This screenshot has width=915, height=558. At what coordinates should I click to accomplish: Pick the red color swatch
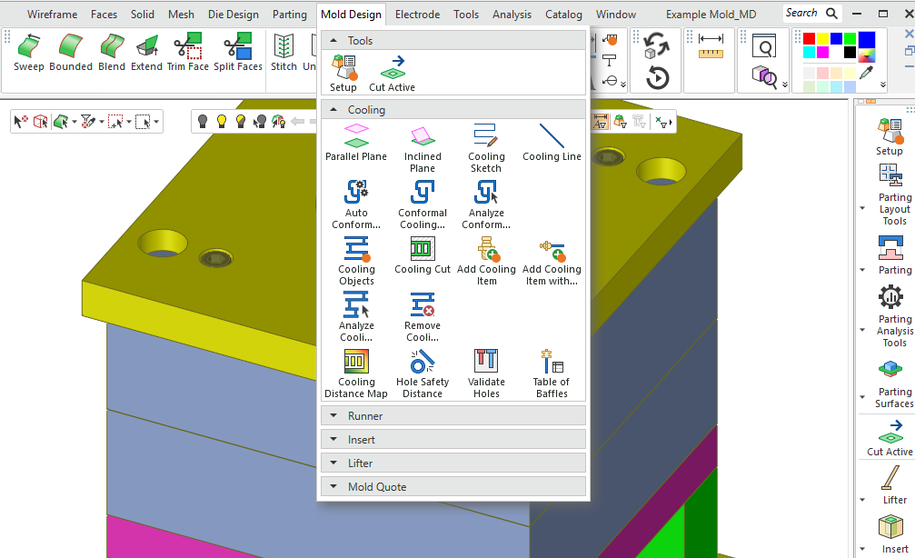click(809, 39)
